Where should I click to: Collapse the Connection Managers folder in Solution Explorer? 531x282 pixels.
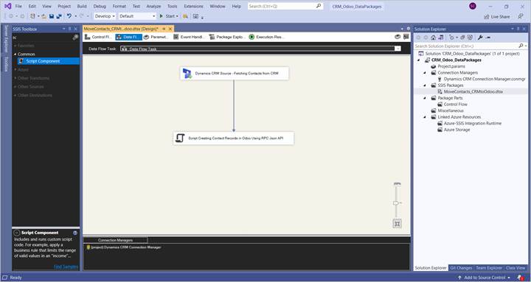(x=425, y=73)
